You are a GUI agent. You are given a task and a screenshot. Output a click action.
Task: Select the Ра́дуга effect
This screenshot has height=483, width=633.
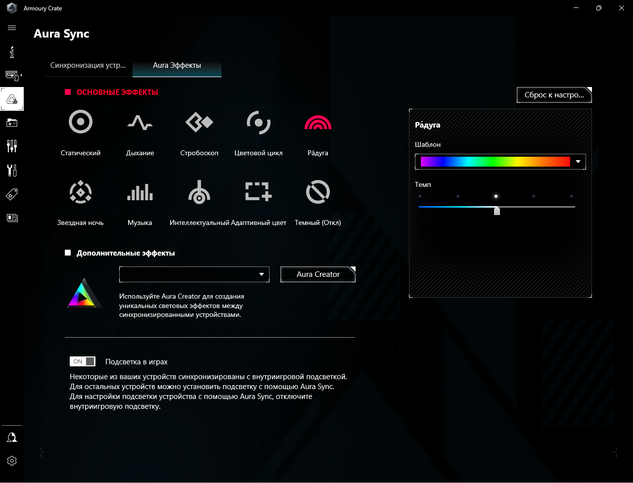(318, 122)
